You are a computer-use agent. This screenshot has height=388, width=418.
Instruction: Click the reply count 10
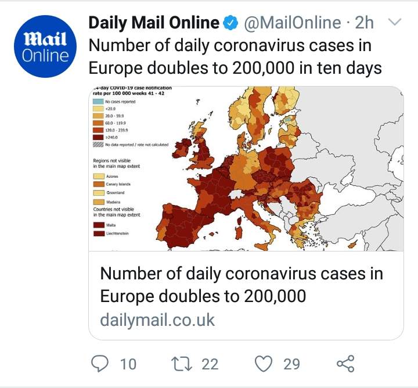click(128, 364)
